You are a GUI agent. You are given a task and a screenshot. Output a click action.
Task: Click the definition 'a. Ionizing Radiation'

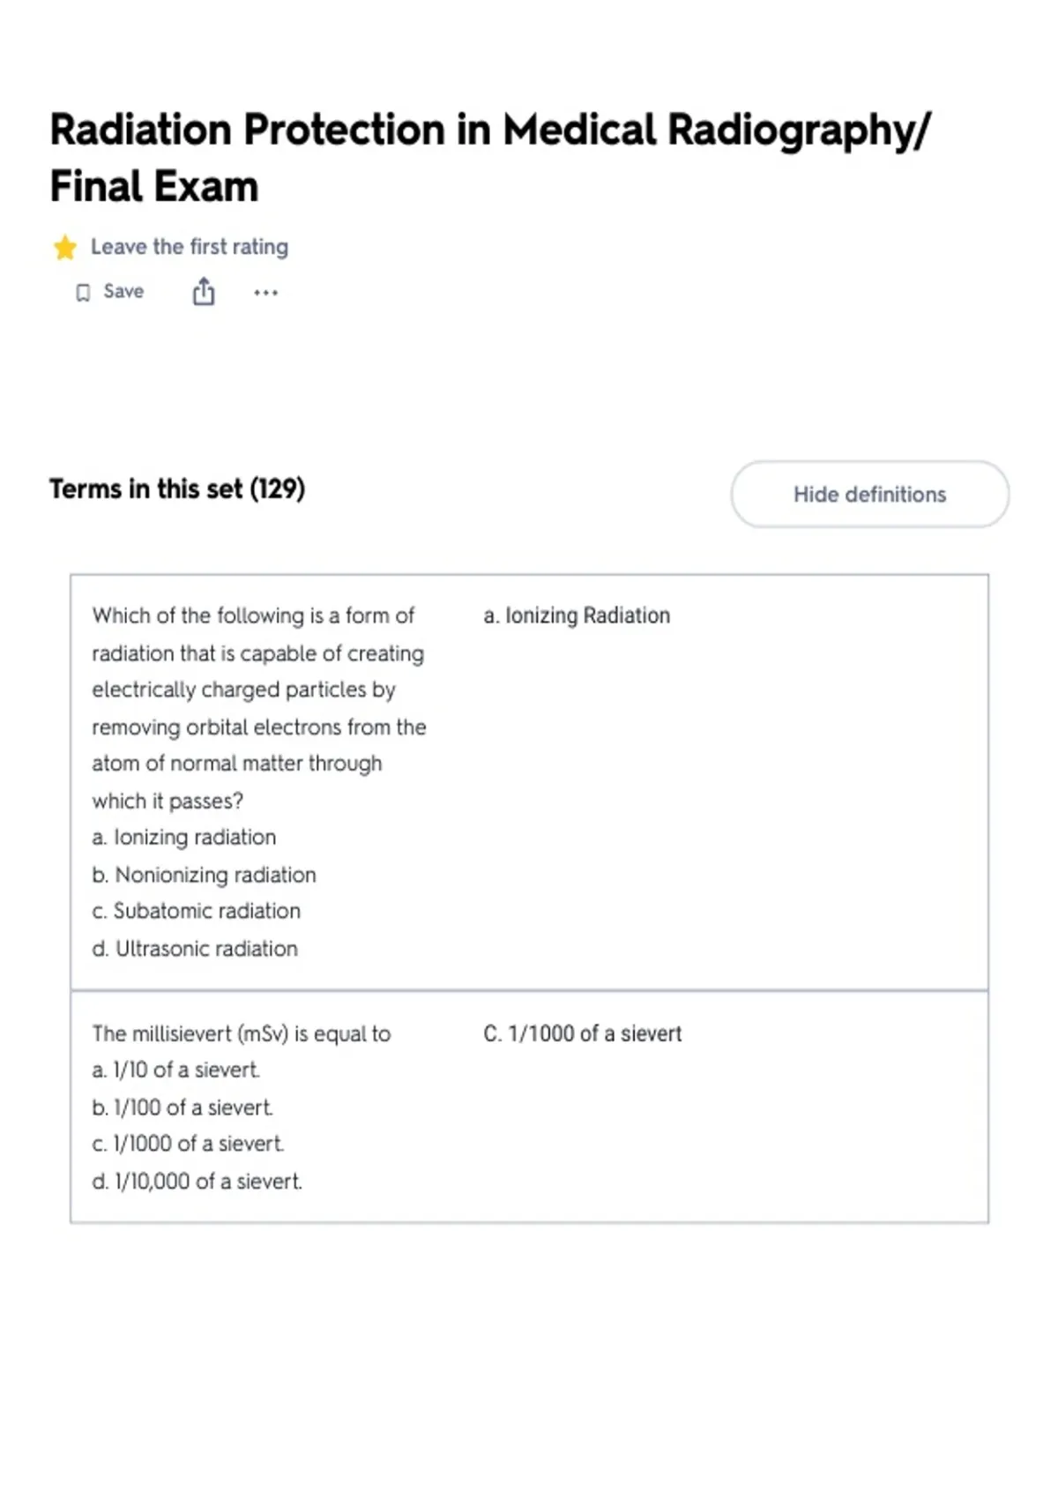[x=577, y=615]
